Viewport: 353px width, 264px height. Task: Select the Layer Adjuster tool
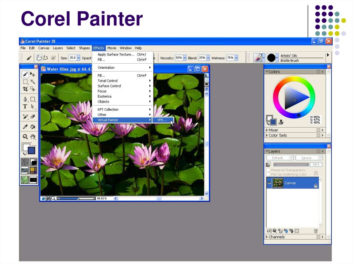click(33, 74)
